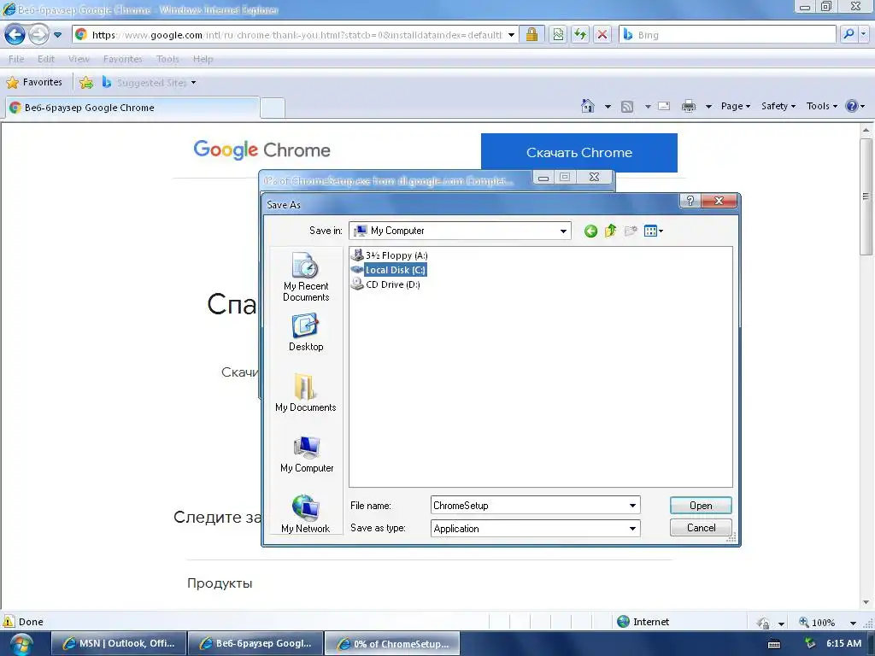The height and width of the screenshot is (656, 875).
Task: Expand the Save as type dropdown
Action: (x=632, y=528)
